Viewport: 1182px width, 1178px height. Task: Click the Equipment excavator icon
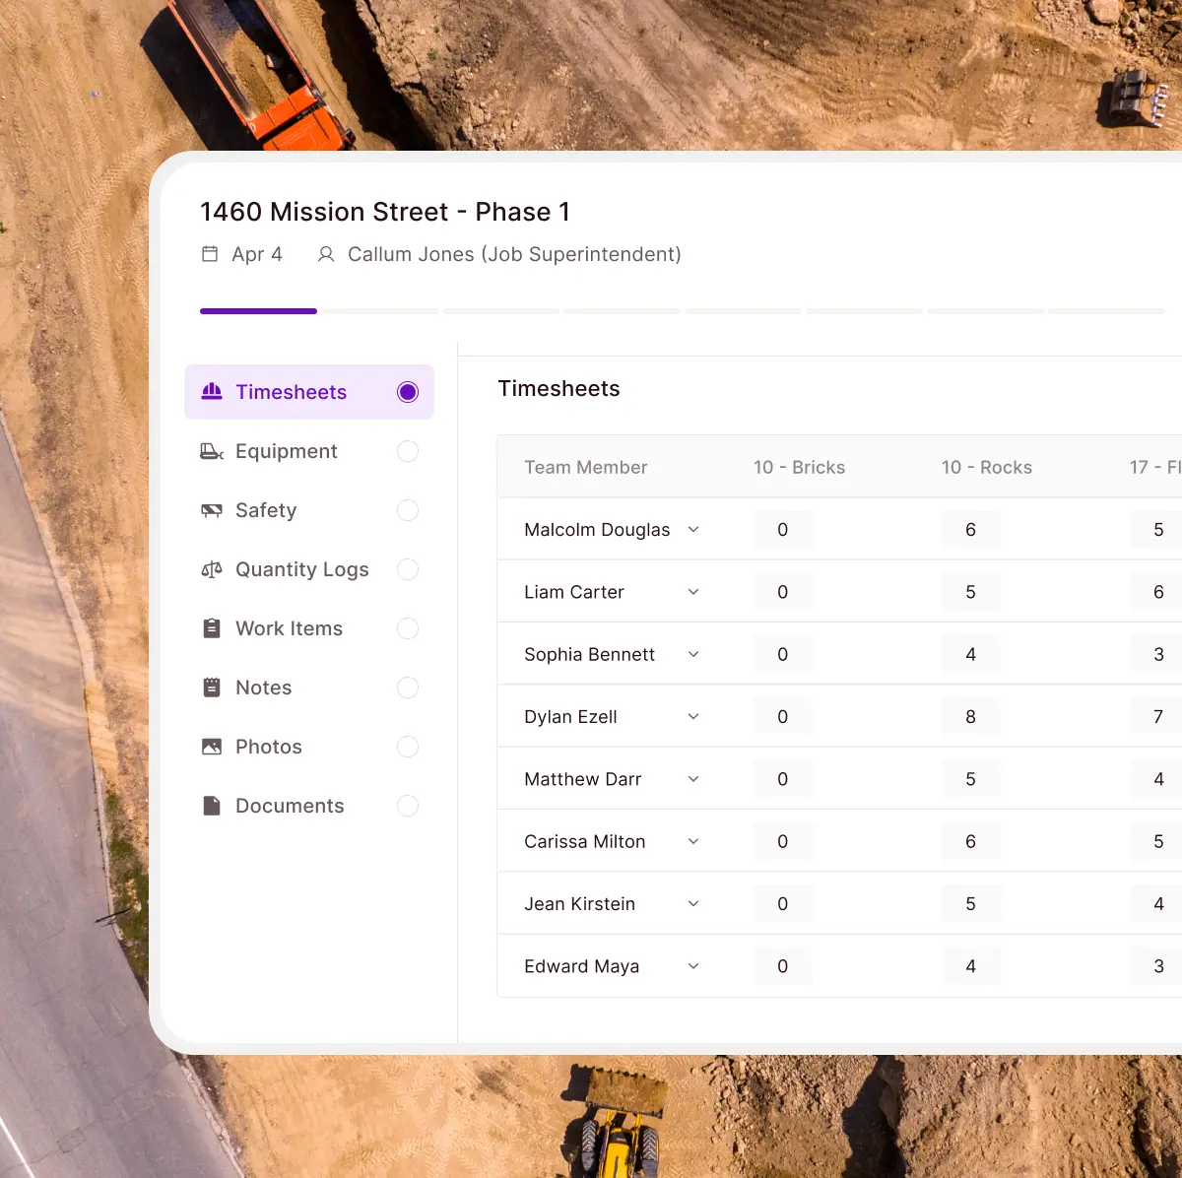(212, 451)
